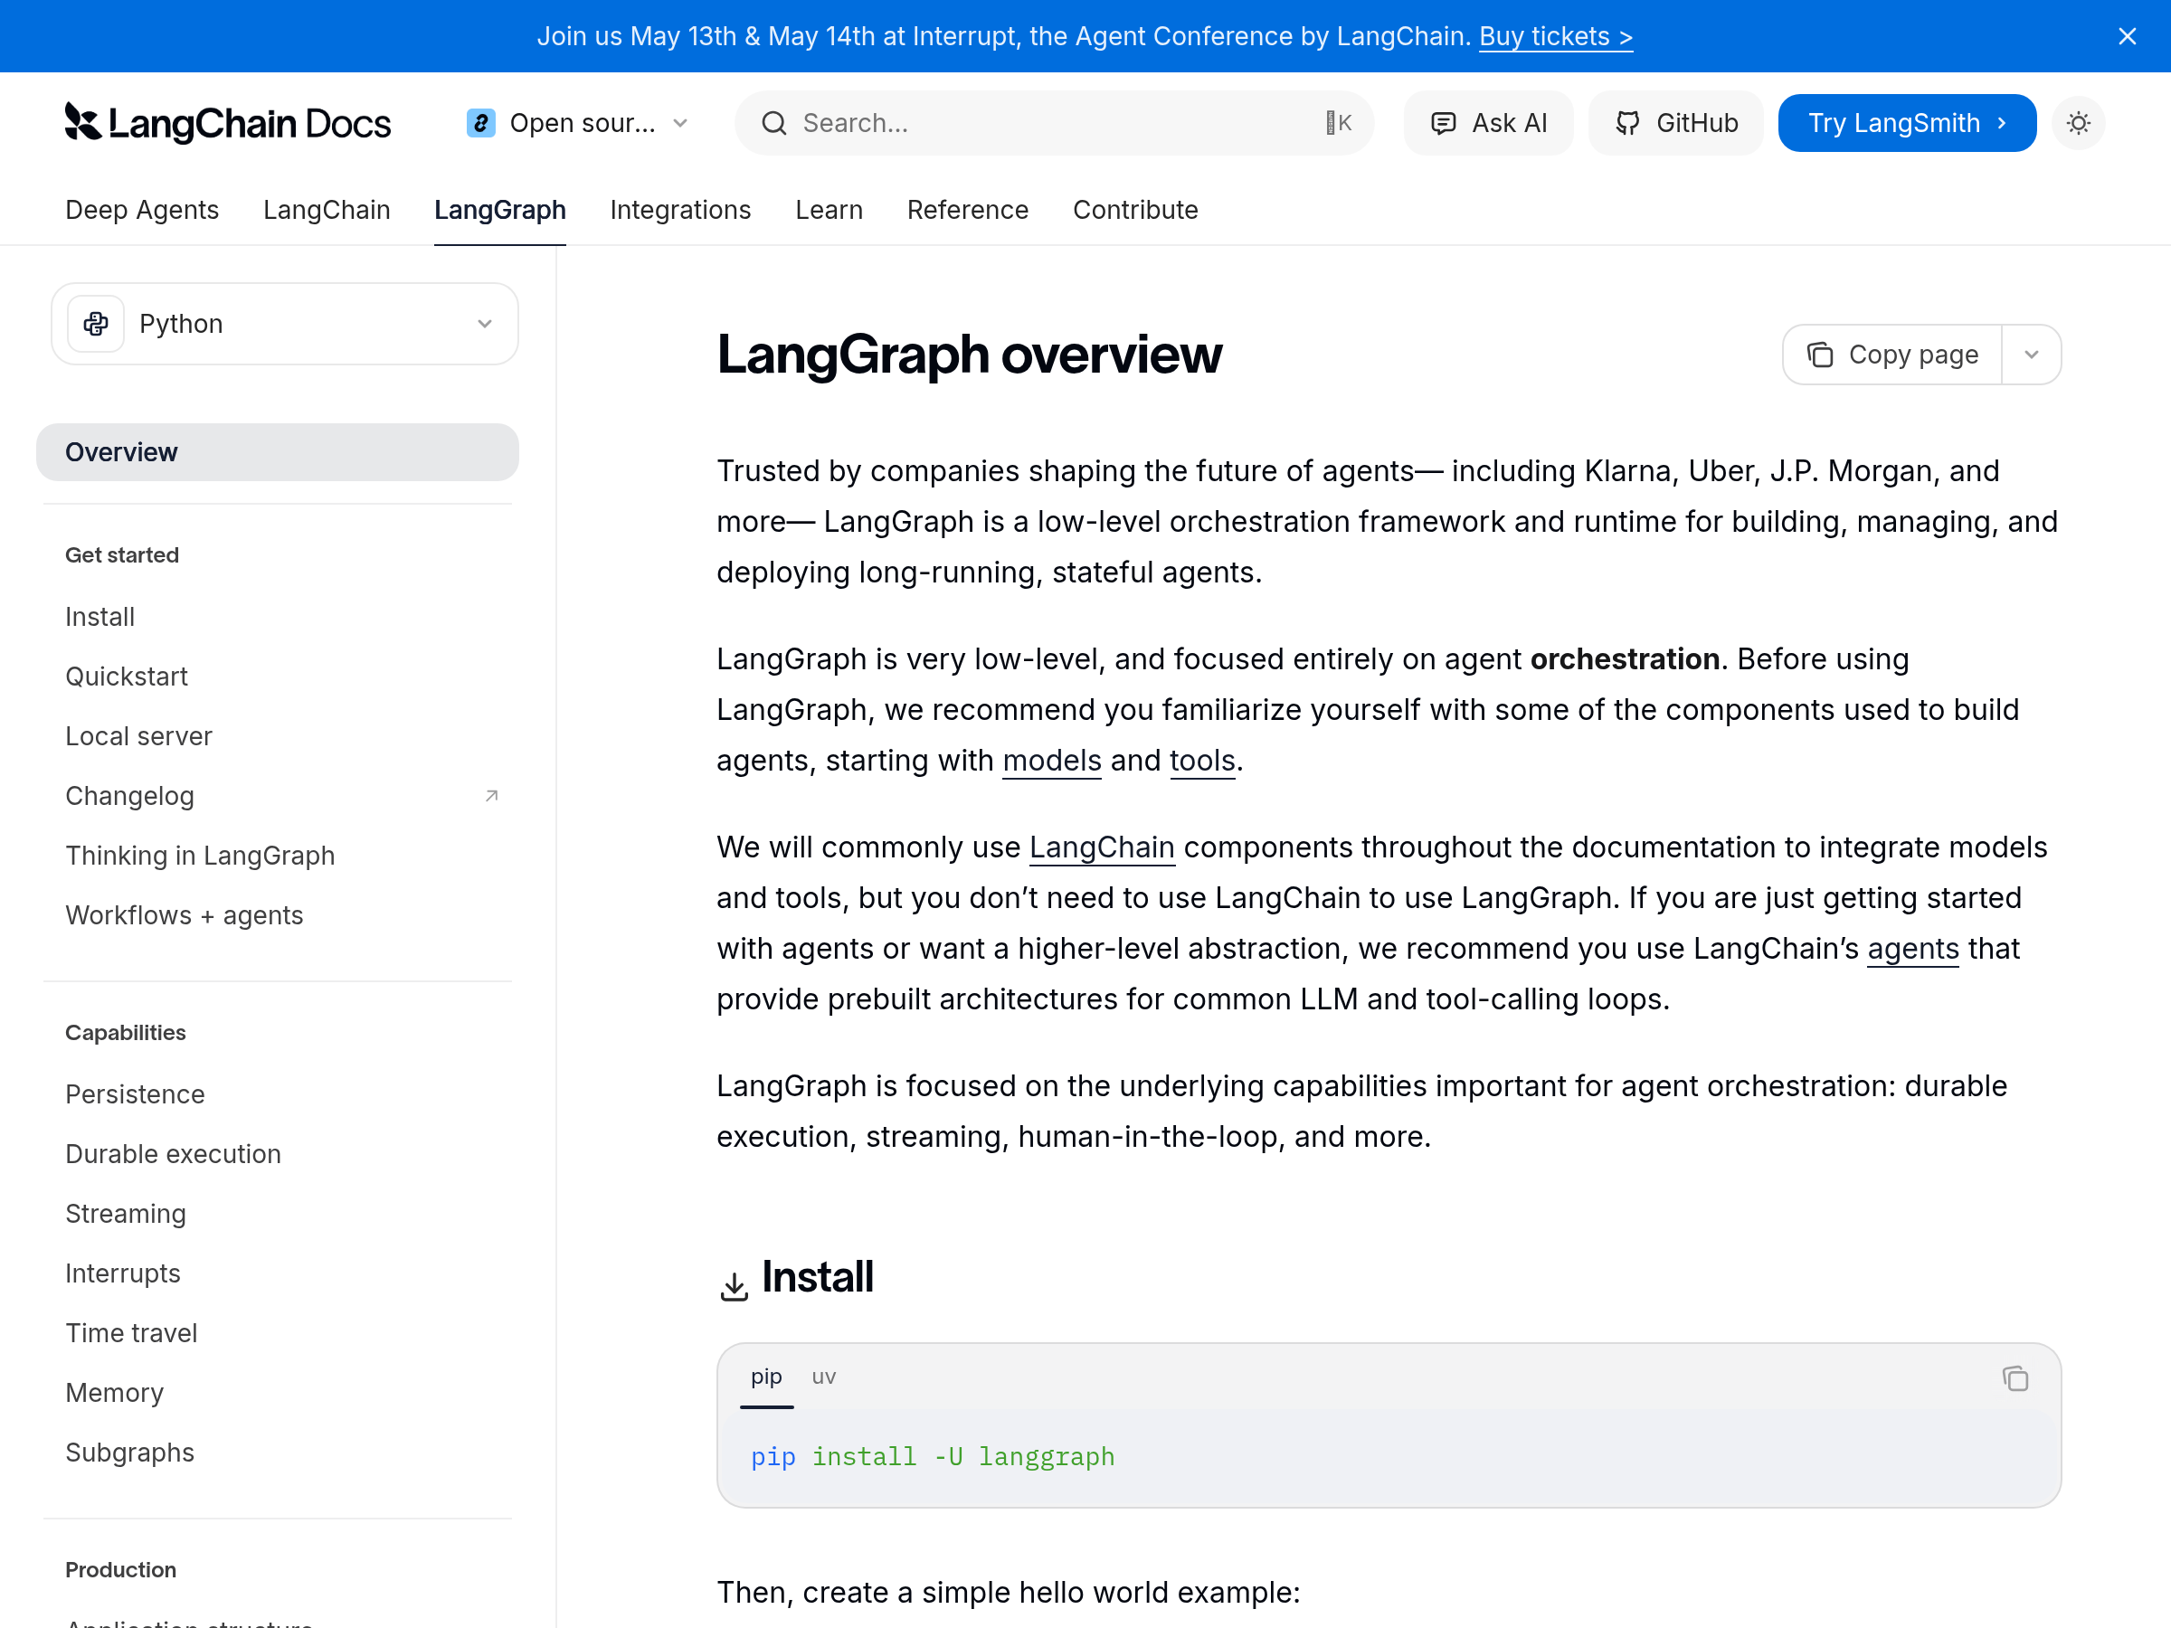Open the Integrations navigation tab

click(680, 210)
